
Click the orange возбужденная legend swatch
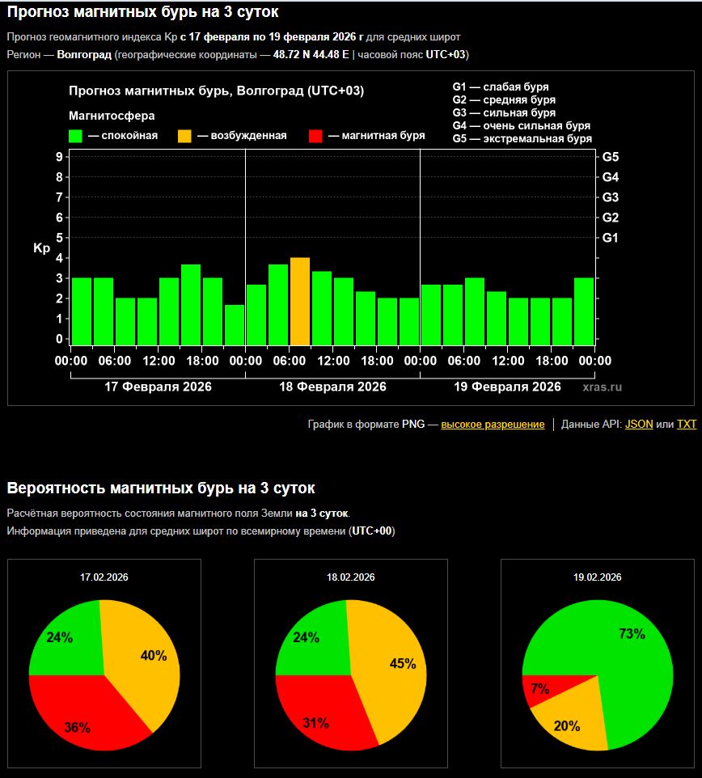185,136
